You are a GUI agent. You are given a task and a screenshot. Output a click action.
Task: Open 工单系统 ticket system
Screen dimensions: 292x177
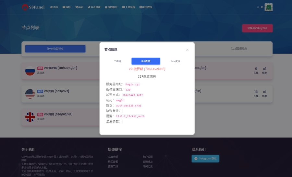pyautogui.click(x=128, y=7)
